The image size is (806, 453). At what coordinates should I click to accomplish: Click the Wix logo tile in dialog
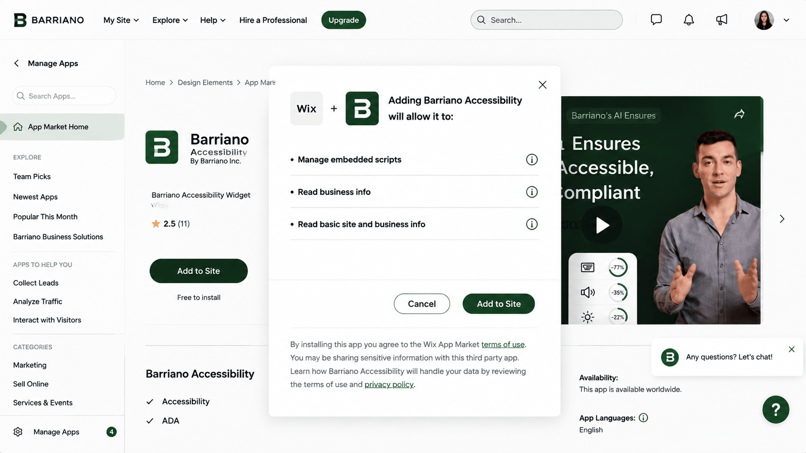point(307,108)
